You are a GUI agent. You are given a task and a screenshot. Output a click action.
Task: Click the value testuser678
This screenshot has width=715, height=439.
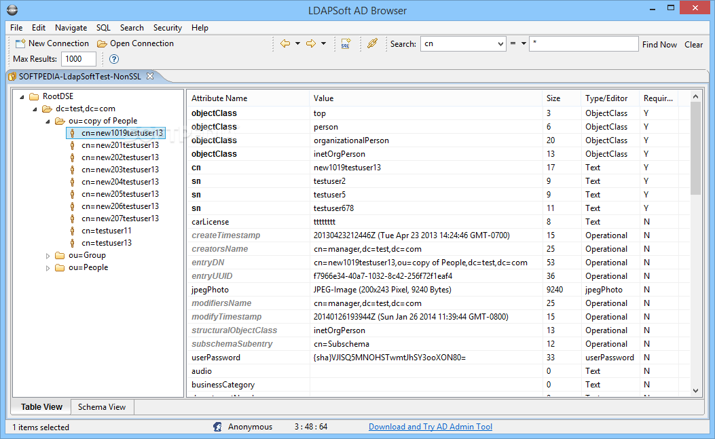pyautogui.click(x=334, y=208)
